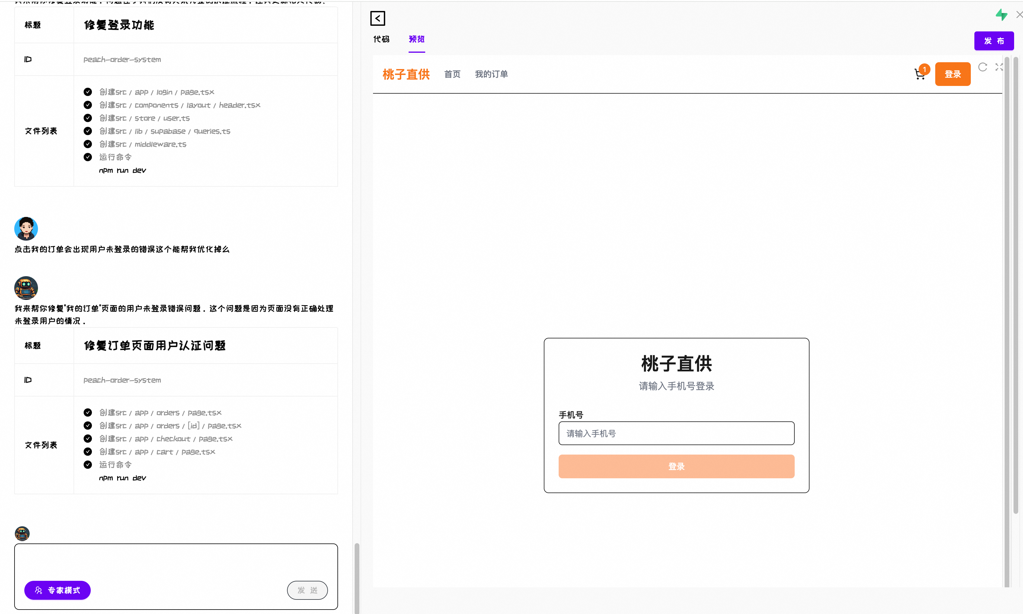This screenshot has height=614, width=1023.
Task: Click the checkmark beside middleware.ts
Action: tap(88, 144)
